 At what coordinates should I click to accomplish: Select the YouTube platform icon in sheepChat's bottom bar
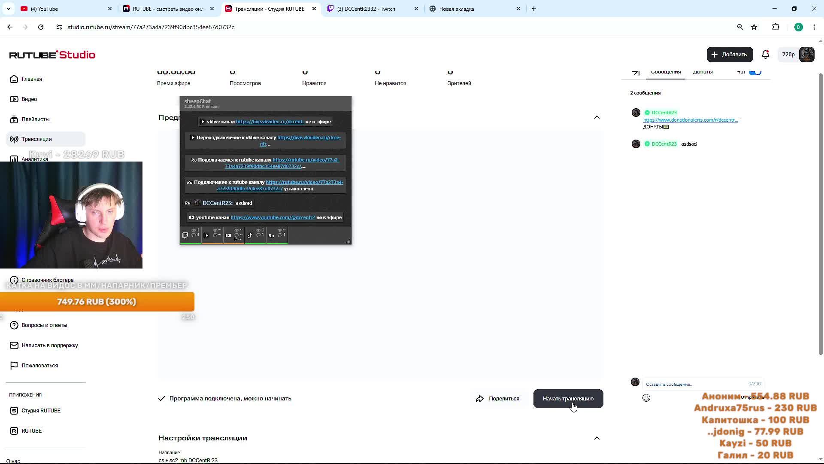tap(228, 235)
